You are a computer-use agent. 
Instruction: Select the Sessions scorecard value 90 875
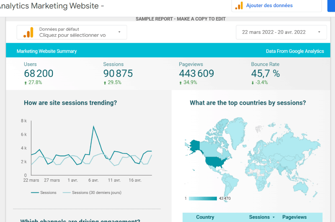click(x=118, y=73)
